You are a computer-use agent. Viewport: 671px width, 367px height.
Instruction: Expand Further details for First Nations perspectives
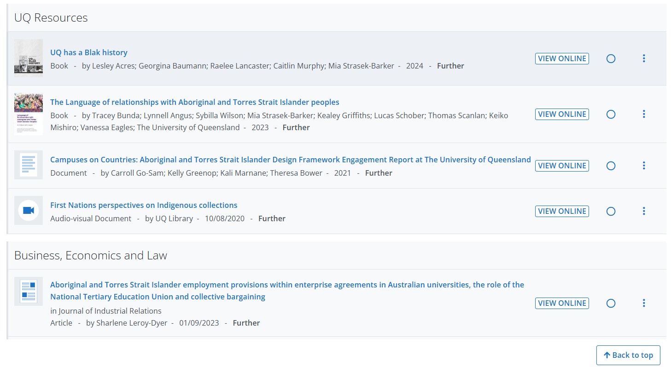[272, 218]
